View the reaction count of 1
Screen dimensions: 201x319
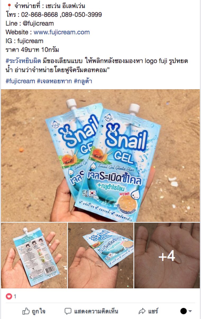point(15,297)
